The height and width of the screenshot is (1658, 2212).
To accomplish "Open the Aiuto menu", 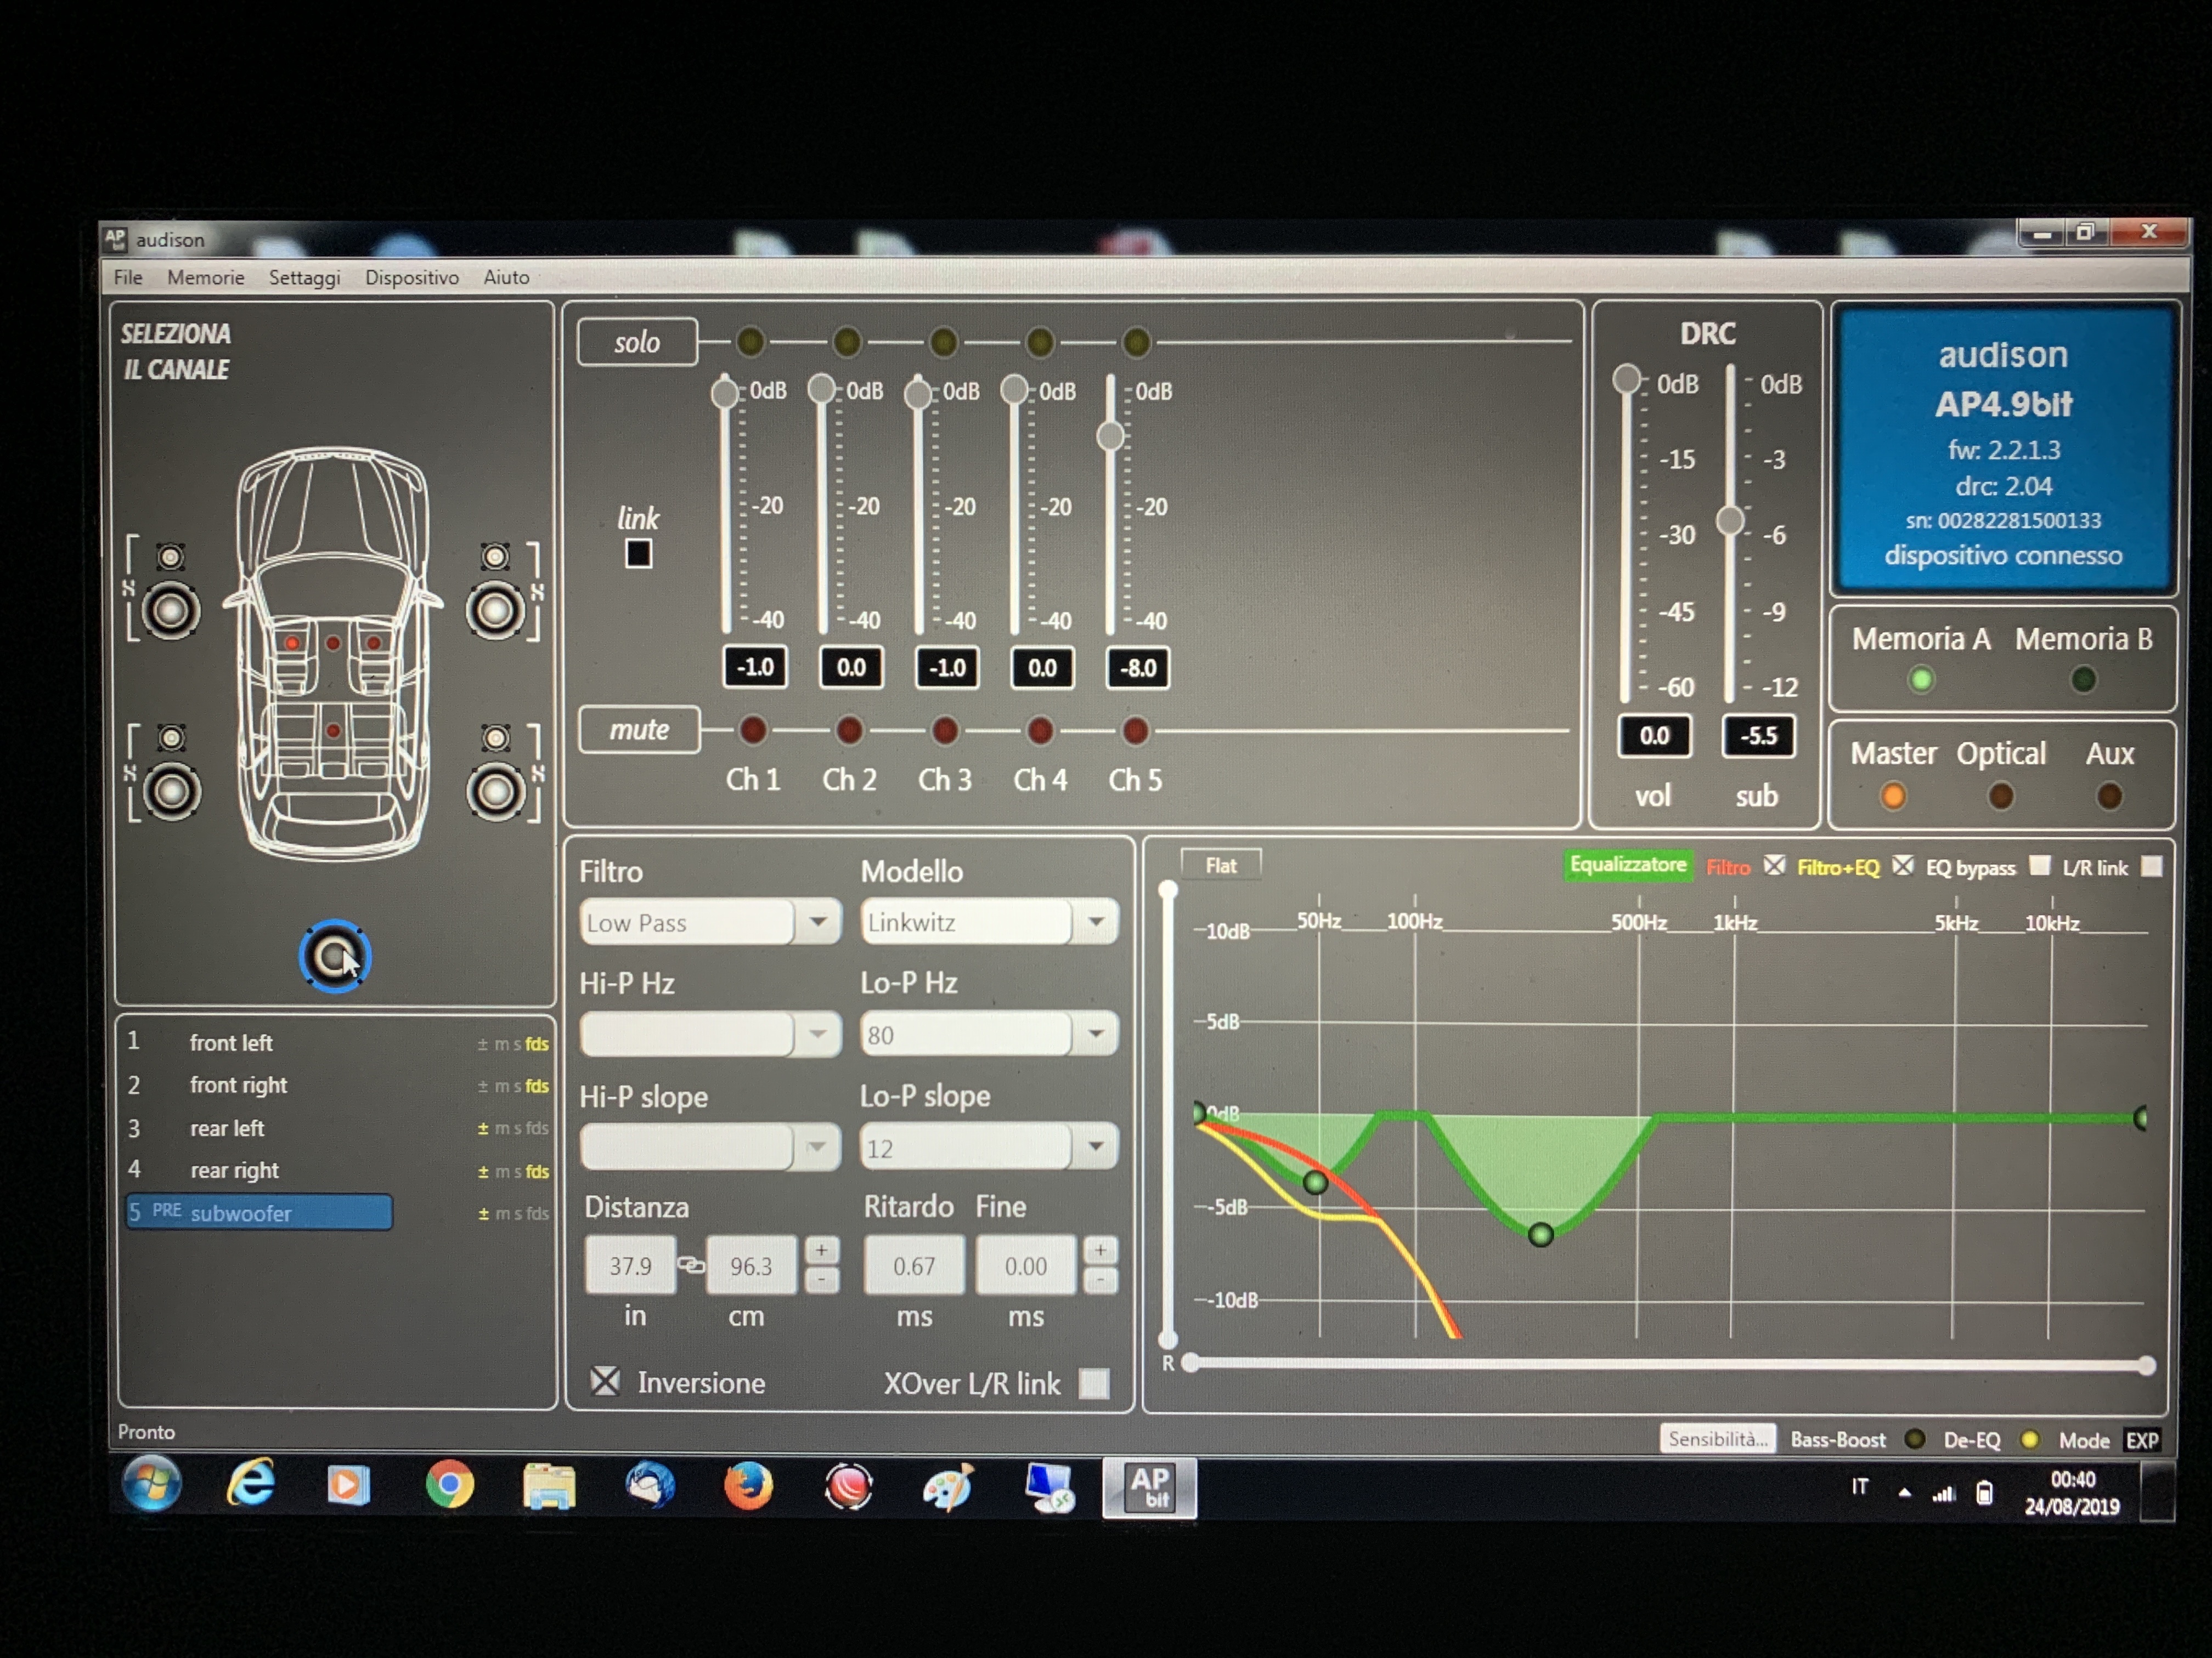I will [x=506, y=277].
